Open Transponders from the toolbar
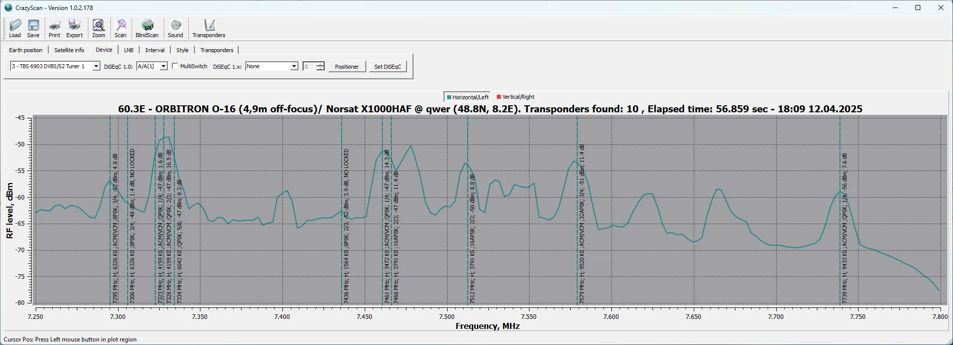The image size is (953, 345). click(x=208, y=28)
